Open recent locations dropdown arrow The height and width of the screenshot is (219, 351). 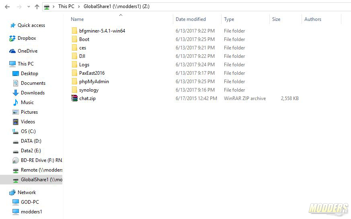coord(29,7)
